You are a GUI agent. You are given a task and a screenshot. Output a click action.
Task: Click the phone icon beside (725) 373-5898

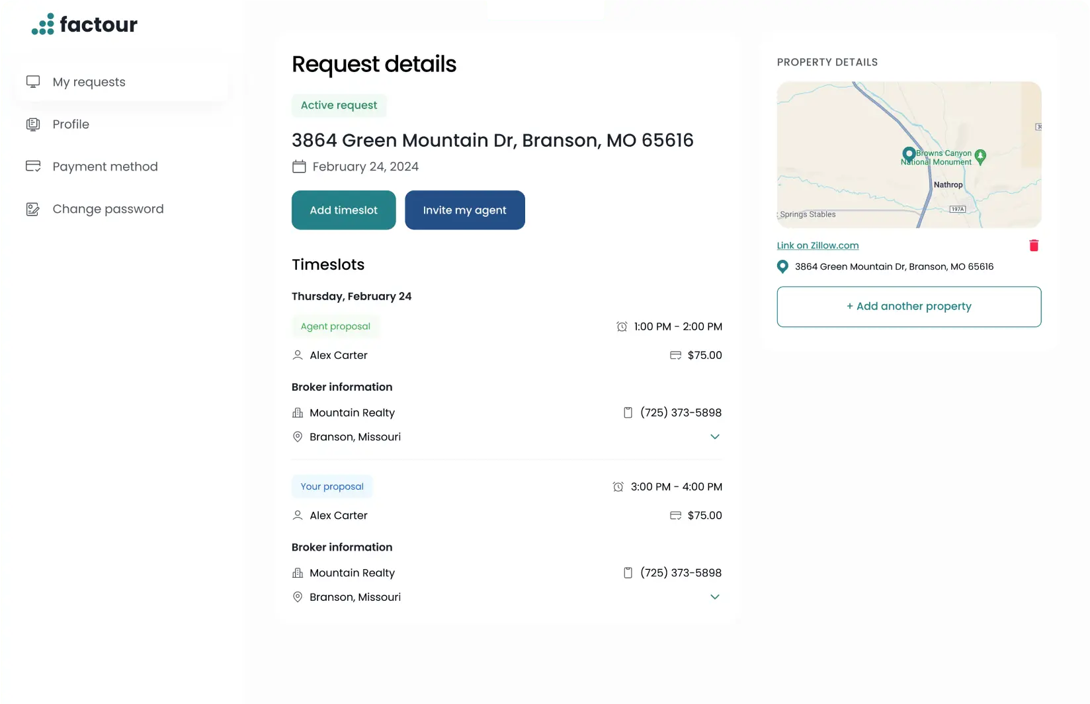coord(628,412)
